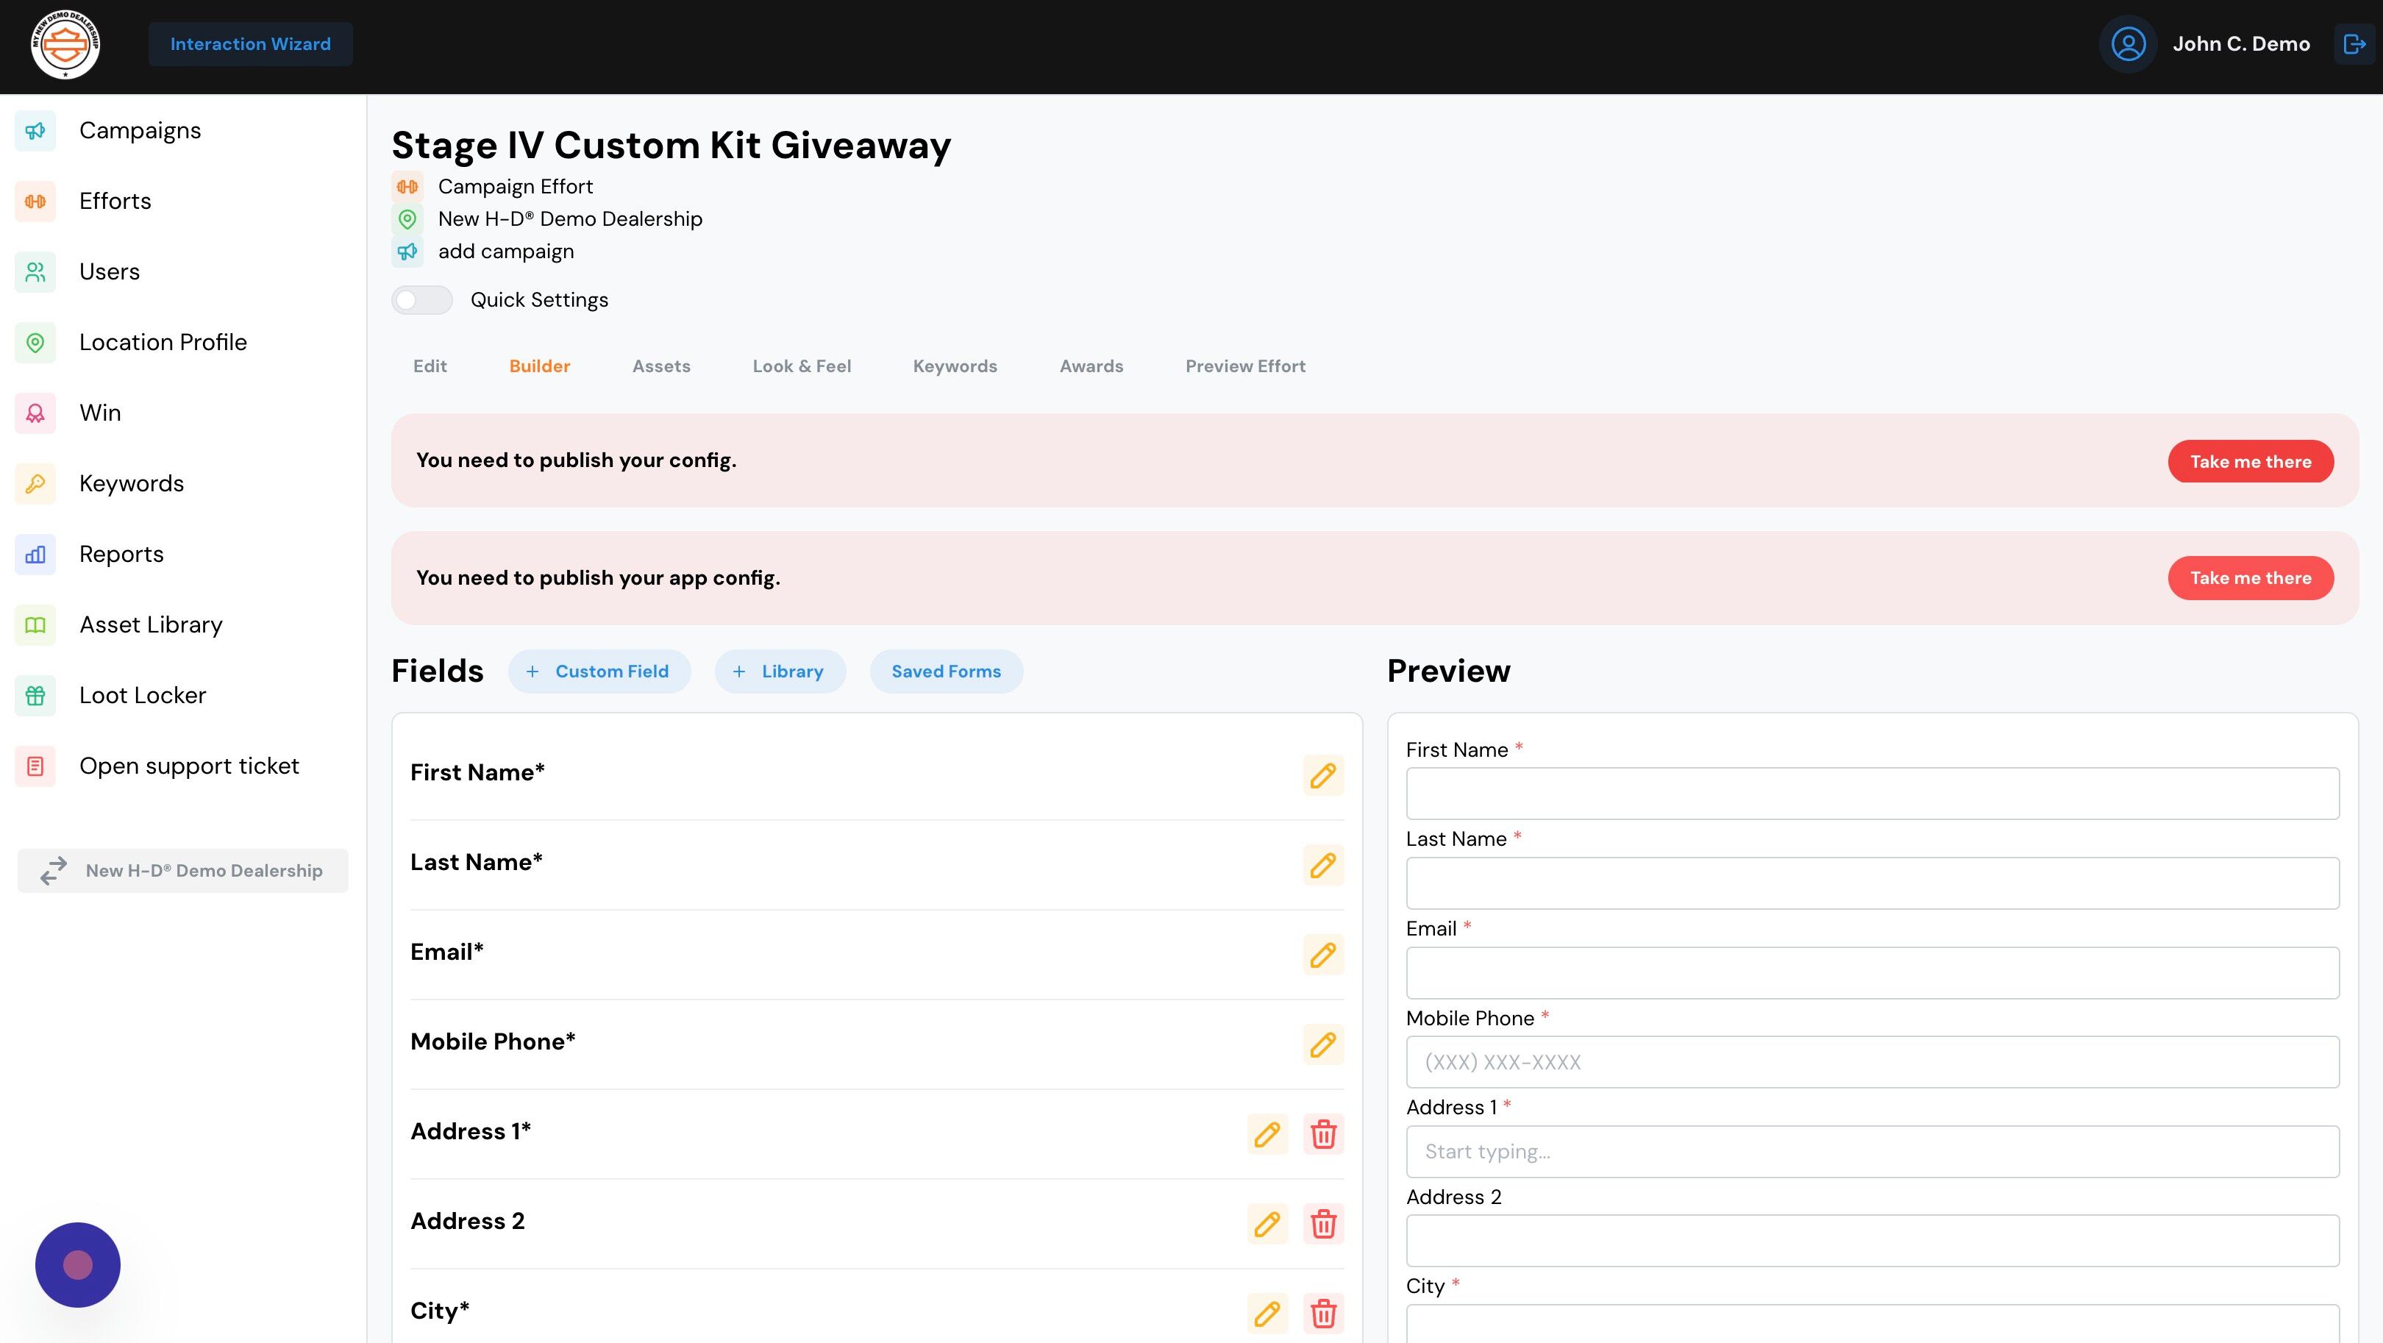Add a Custom Field
The width and height of the screenshot is (2383, 1343).
pyautogui.click(x=599, y=671)
